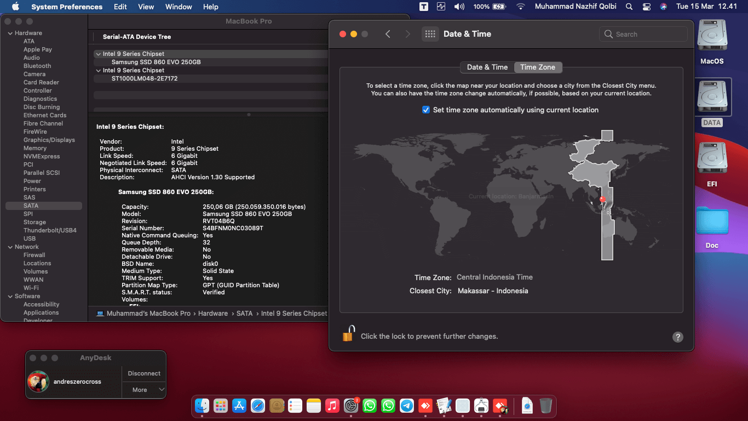Open Reminders from the Dock
Screen dimensions: 748x421
(x=295, y=406)
